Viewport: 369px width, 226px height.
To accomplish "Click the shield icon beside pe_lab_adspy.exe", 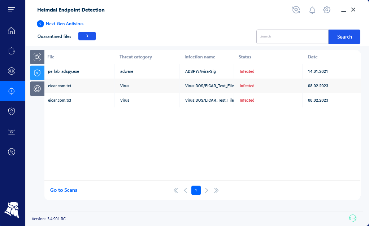I will (37, 73).
